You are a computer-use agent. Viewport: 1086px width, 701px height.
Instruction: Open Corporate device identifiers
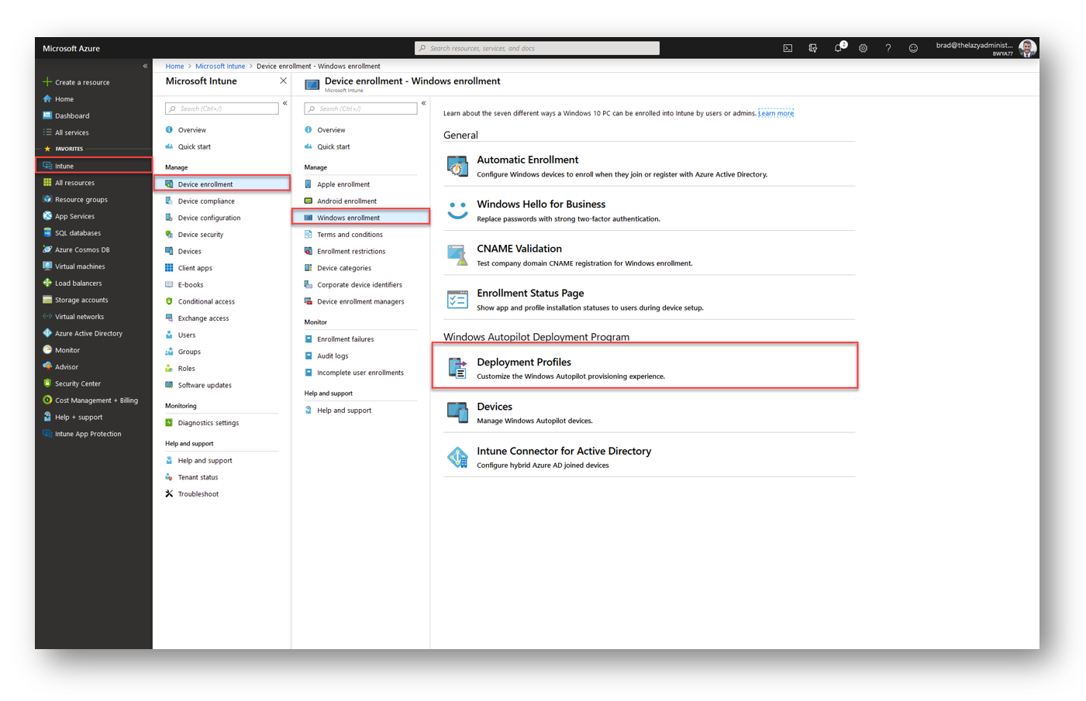(x=359, y=285)
